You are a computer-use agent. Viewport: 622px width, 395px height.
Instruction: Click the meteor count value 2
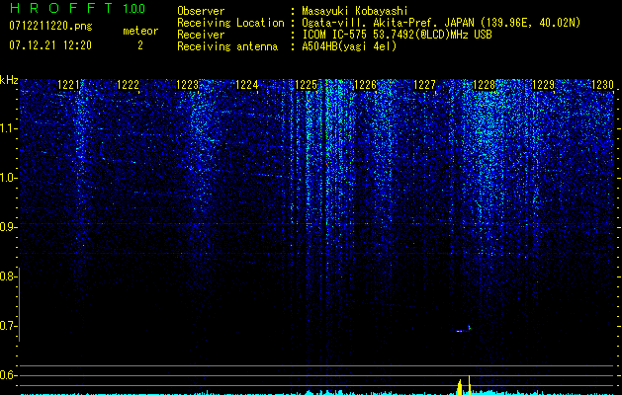tap(140, 45)
